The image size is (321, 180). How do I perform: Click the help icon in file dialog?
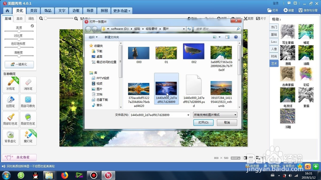click(236, 37)
